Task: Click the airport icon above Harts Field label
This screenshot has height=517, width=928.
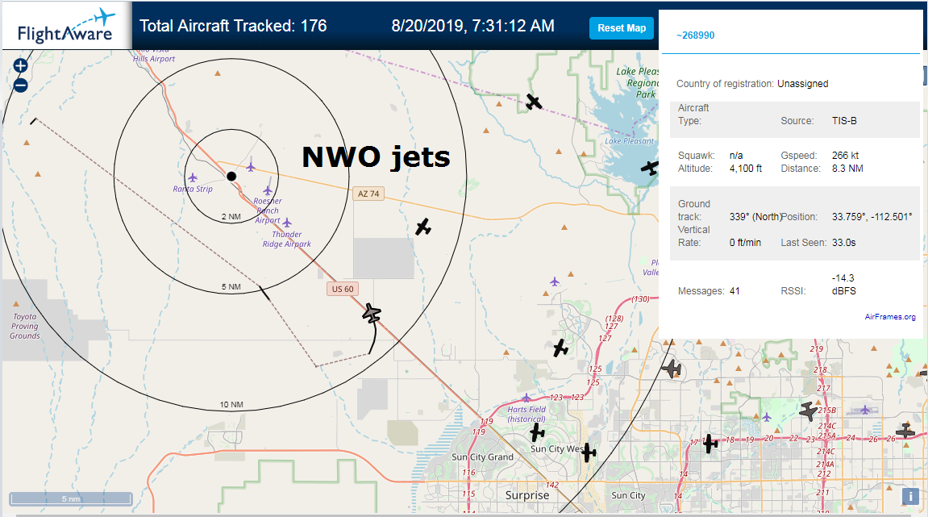Action: pos(526,398)
